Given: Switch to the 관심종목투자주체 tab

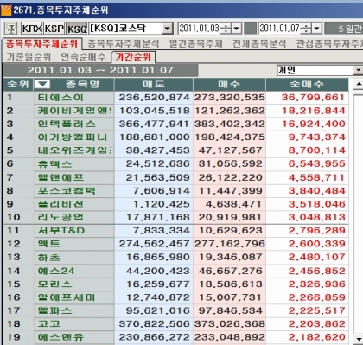Looking at the screenshot, I should click(x=329, y=44).
